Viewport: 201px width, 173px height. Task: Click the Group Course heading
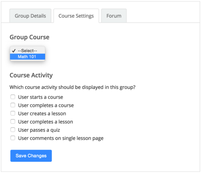30,37
